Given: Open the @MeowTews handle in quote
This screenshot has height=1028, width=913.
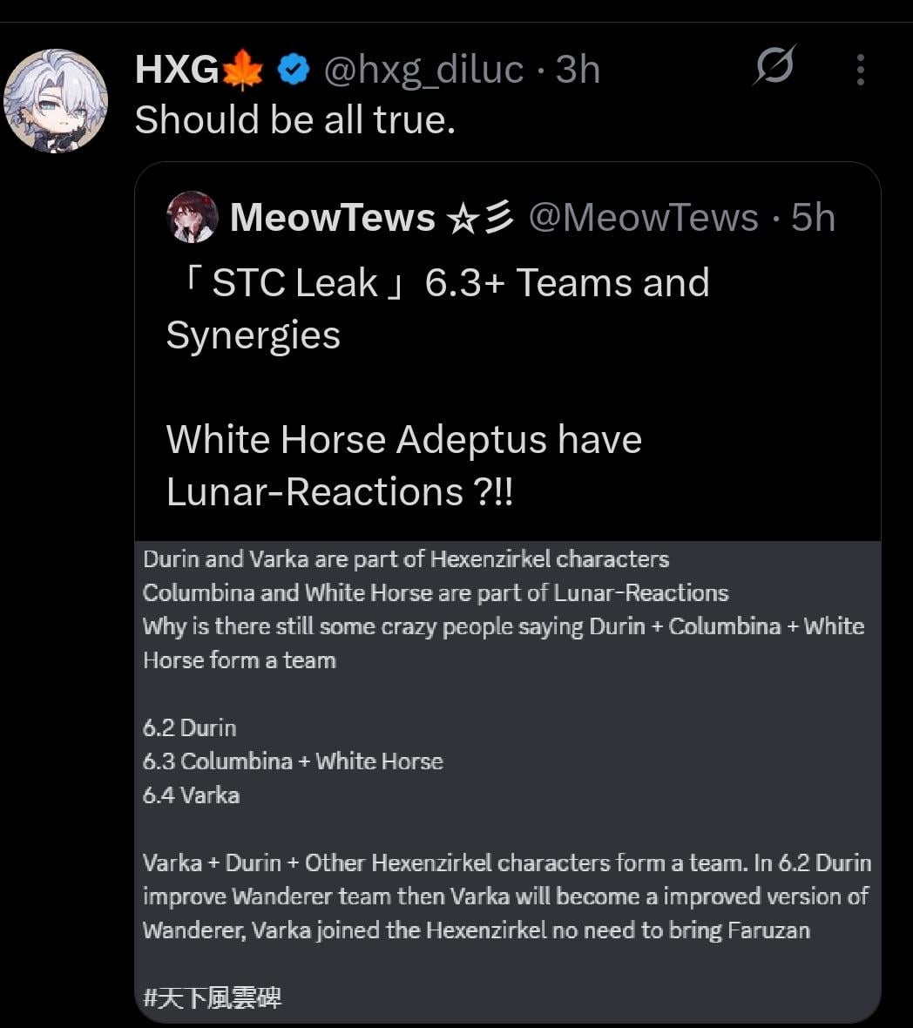Looking at the screenshot, I should point(643,218).
